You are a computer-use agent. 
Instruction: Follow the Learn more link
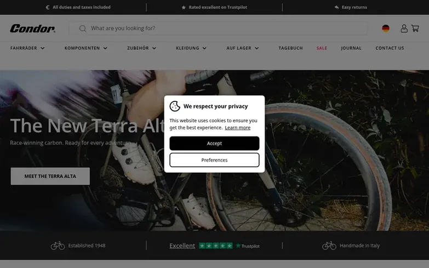(237, 128)
